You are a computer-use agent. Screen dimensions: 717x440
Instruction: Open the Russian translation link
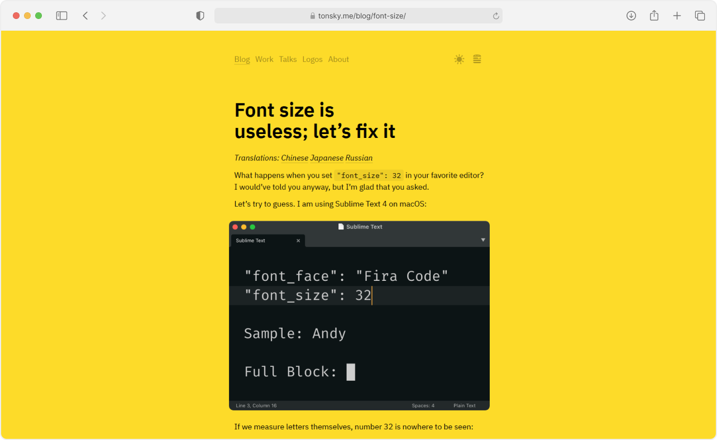click(x=358, y=158)
